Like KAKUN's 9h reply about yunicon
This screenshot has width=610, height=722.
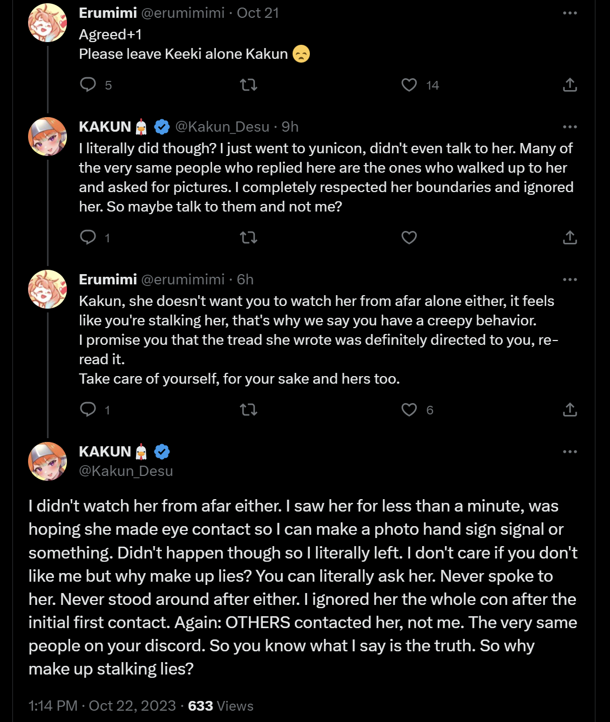(x=409, y=237)
